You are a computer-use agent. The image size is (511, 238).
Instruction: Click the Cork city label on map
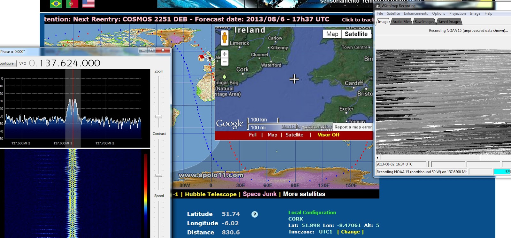[242, 69]
